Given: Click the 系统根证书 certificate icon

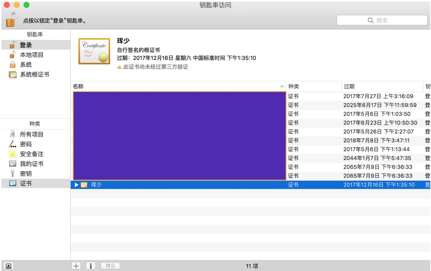Looking at the screenshot, I should [x=13, y=74].
